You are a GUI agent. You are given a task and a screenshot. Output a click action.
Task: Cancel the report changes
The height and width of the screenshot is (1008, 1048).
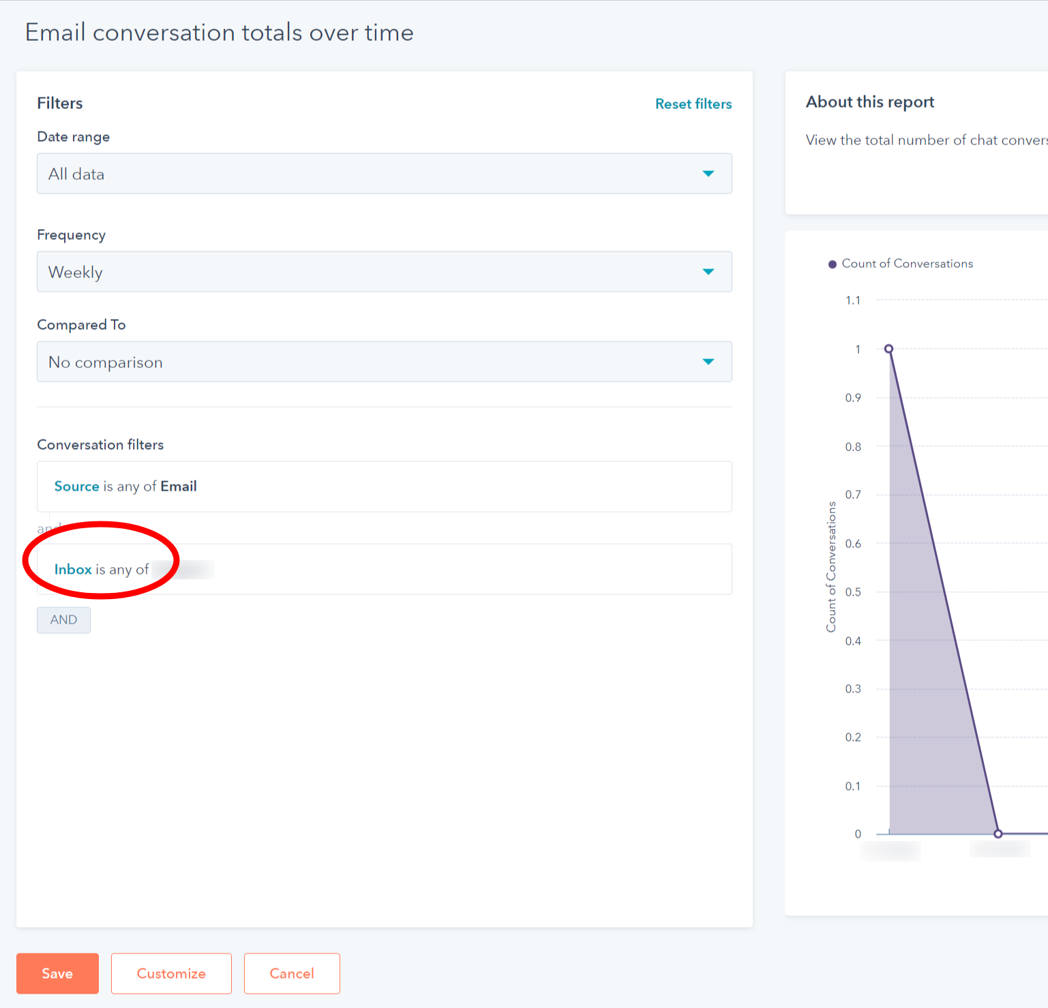tap(292, 973)
